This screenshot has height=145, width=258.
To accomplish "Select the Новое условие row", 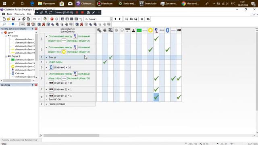I will point(67,104).
